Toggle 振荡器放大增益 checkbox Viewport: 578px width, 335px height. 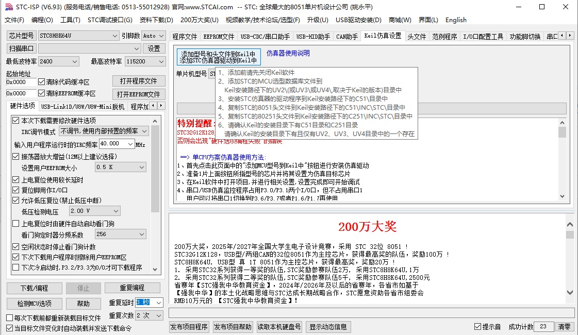point(16,157)
